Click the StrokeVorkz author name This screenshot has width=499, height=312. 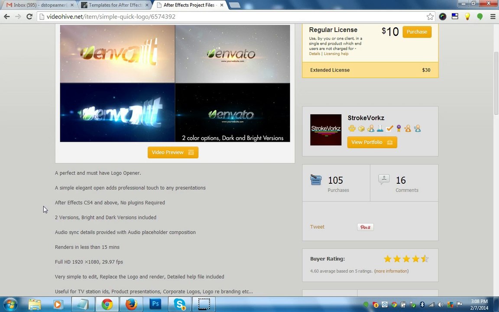[366, 118]
